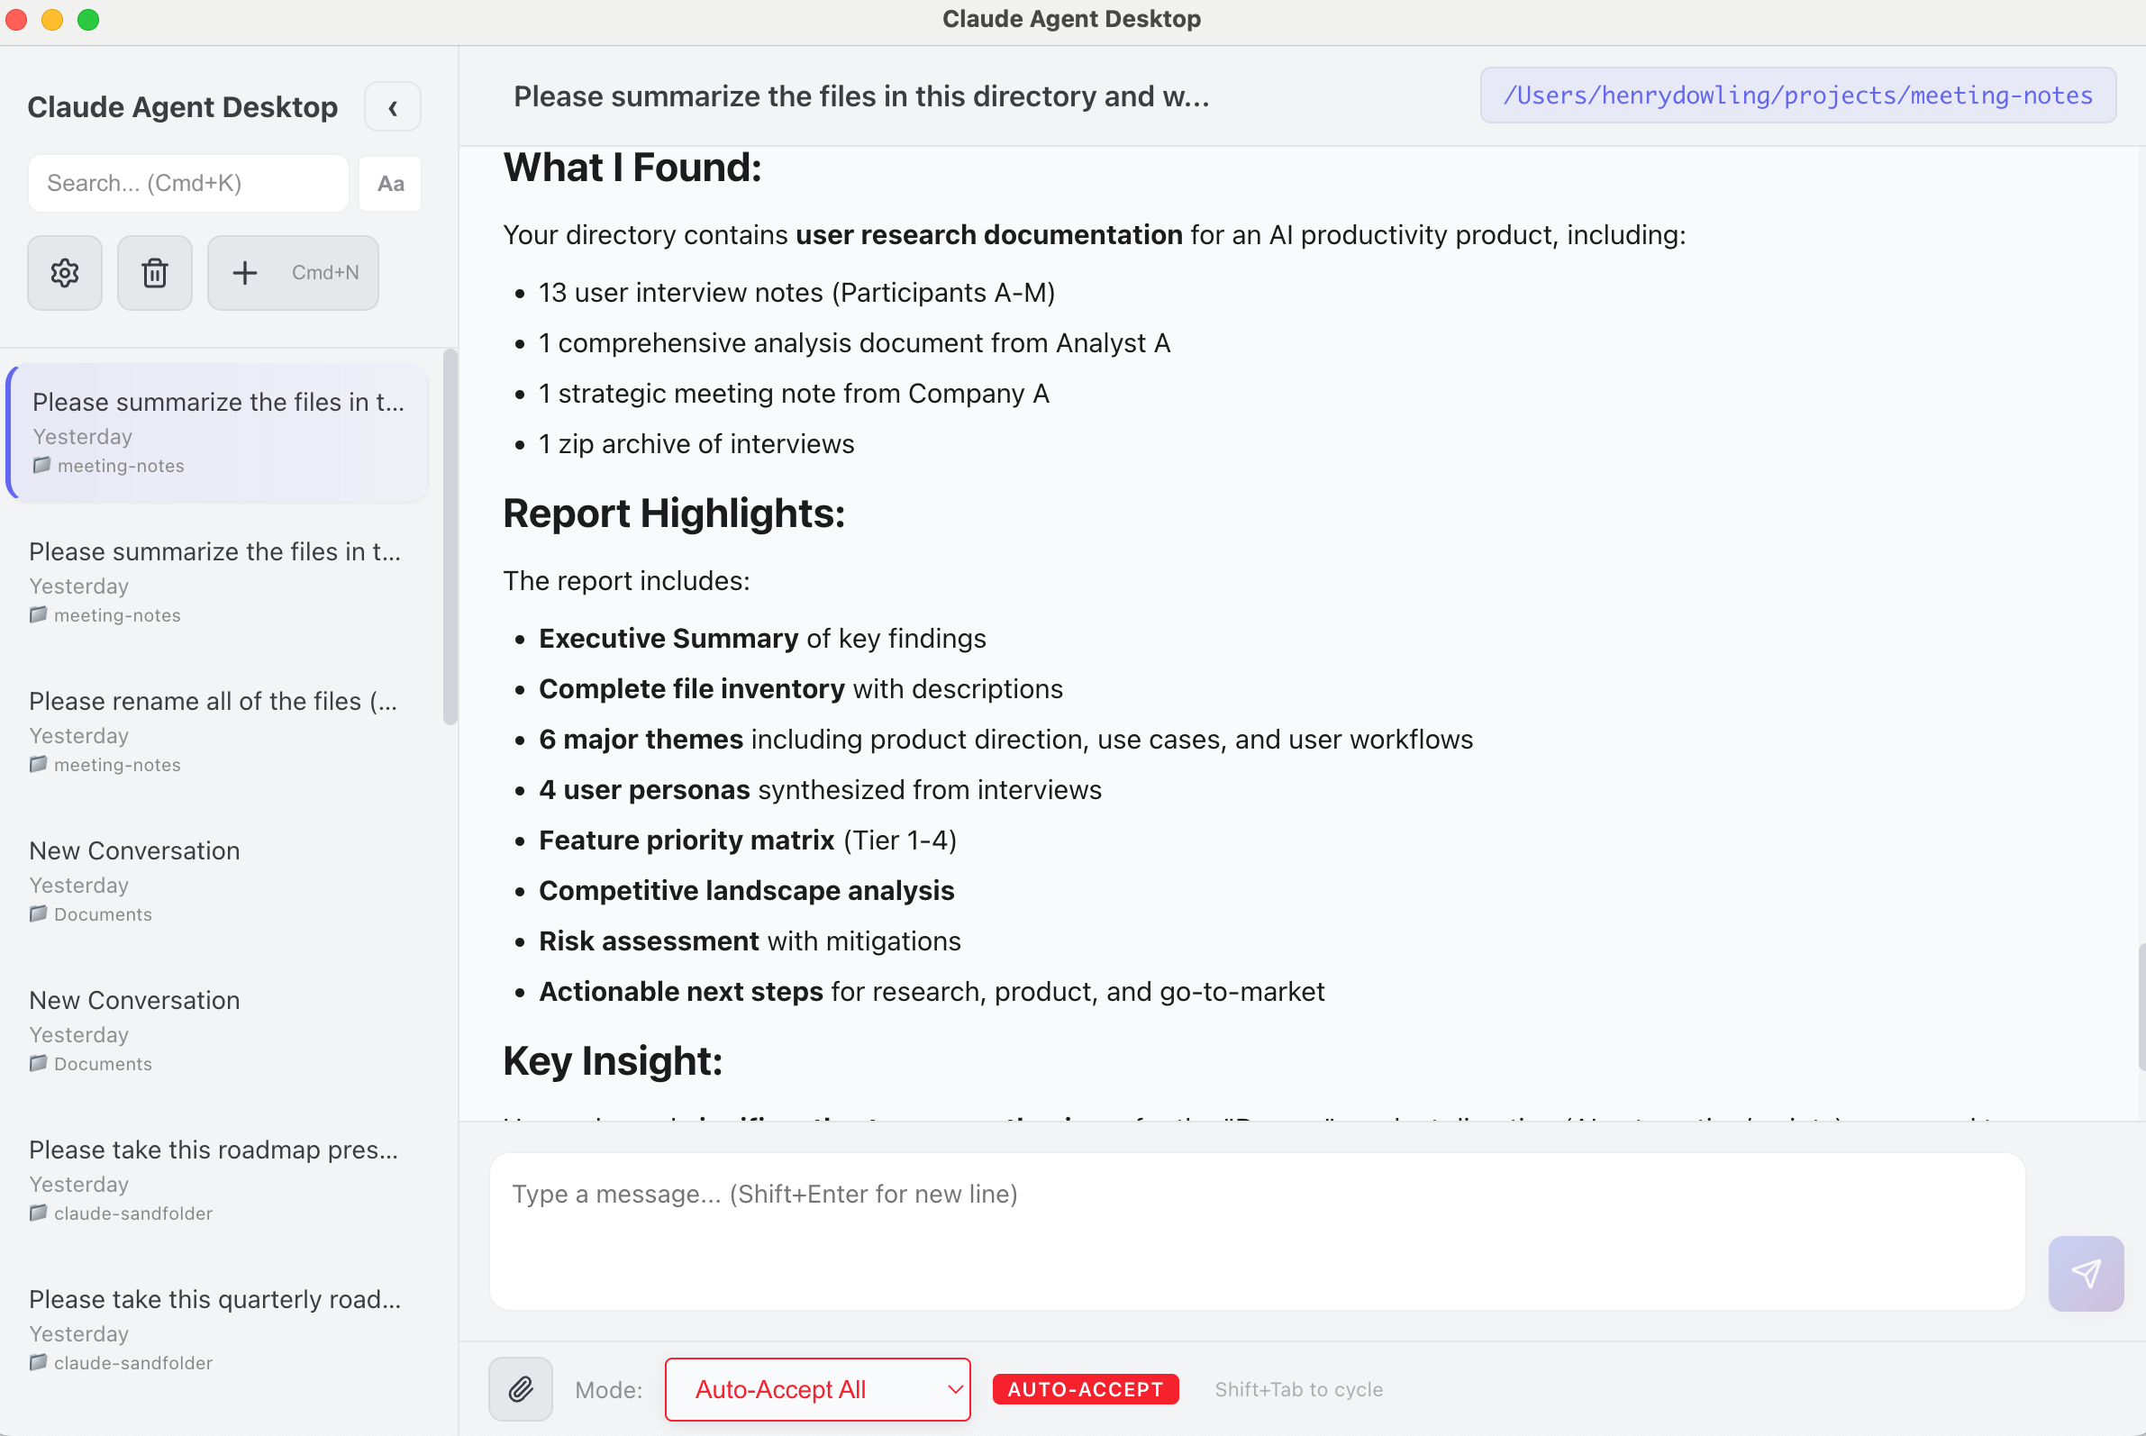Toggle the red AUTO-ACCEPT badge
Image resolution: width=2146 pixels, height=1436 pixels.
point(1086,1388)
